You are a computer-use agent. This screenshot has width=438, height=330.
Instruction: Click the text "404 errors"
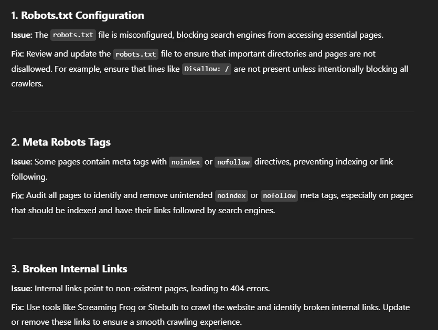coord(250,289)
